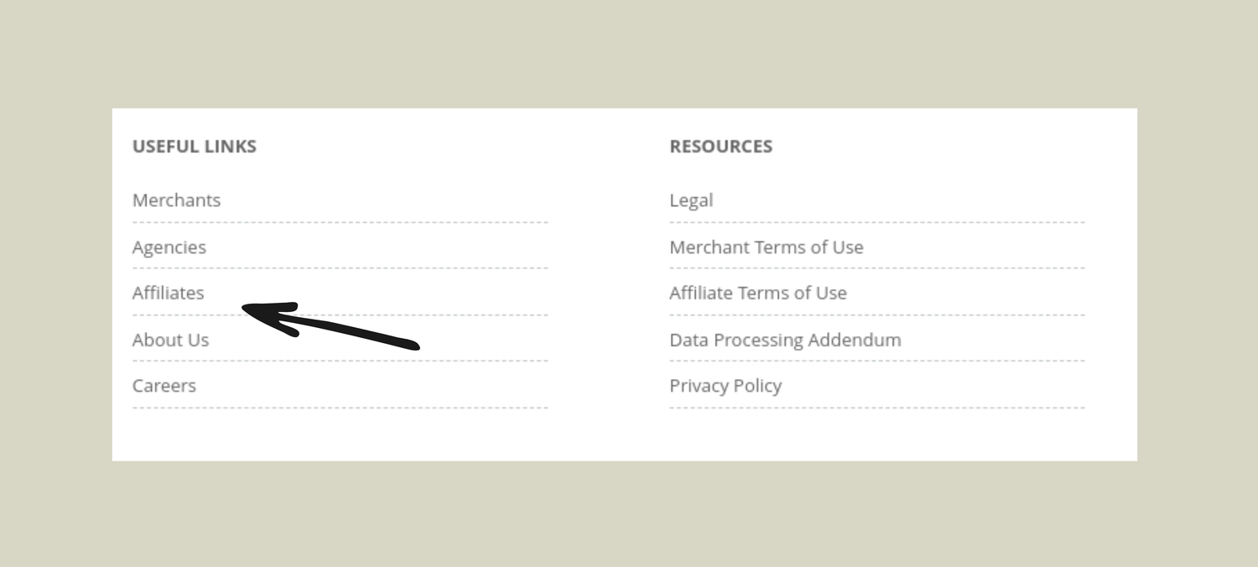Visit the About Us page
The image size is (1258, 567).
coord(170,340)
